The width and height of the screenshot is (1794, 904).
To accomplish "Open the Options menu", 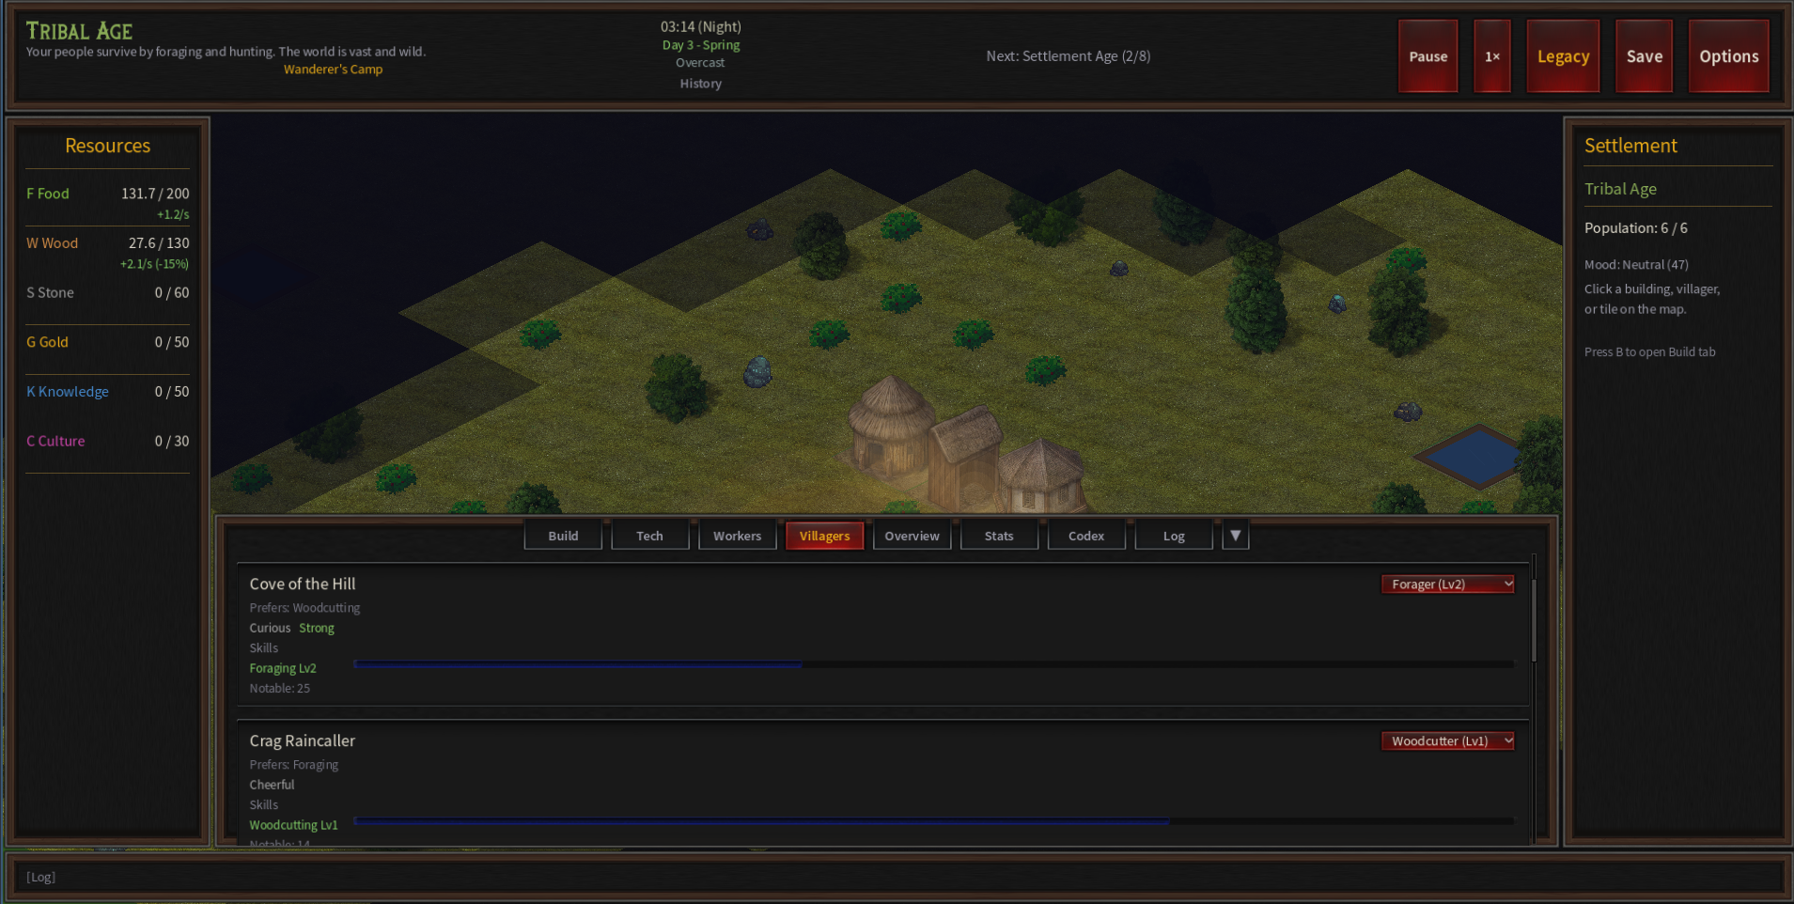I will 1728,56.
